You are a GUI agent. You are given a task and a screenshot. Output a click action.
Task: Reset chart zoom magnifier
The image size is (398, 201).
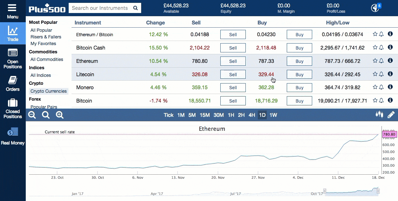[46, 115]
